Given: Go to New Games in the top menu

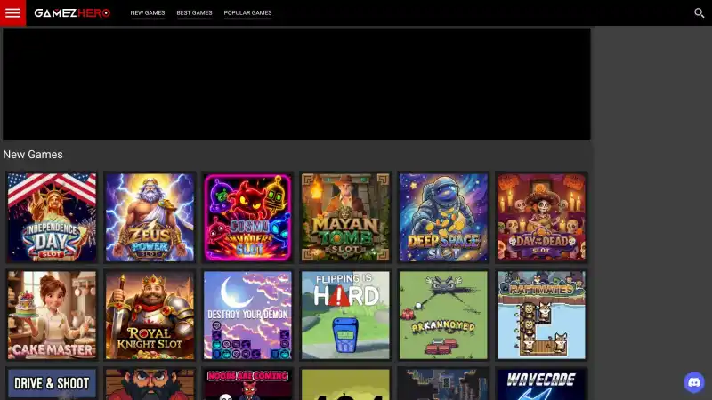Looking at the screenshot, I should tap(148, 12).
